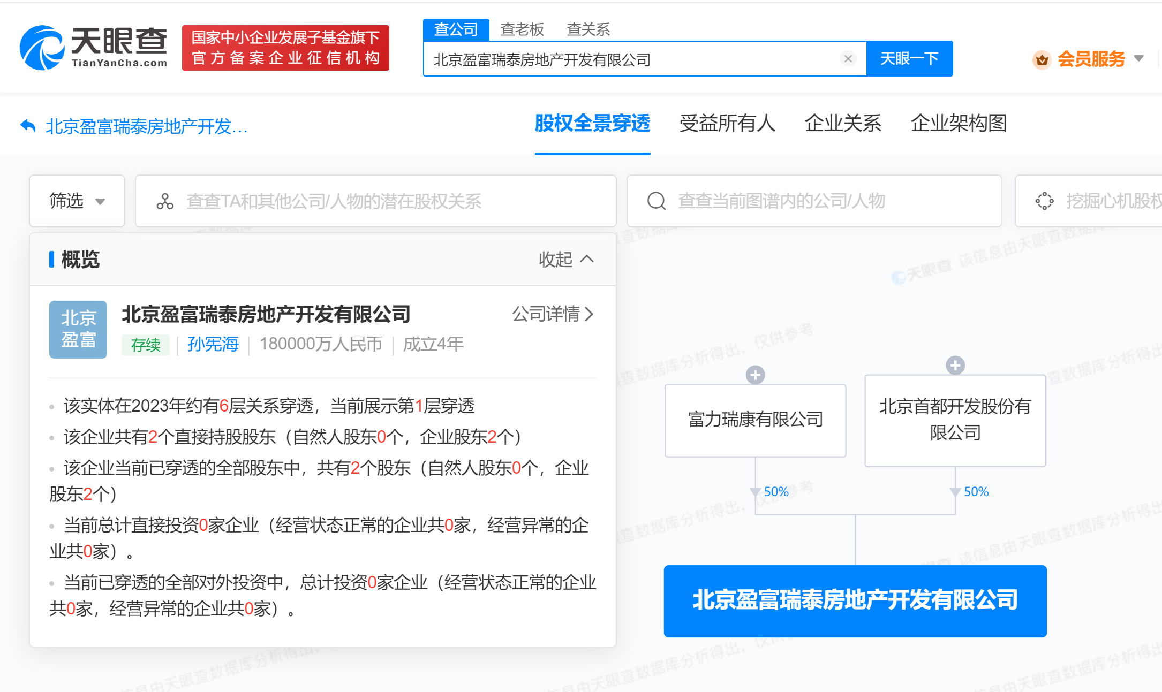Expand plus icon above 北京首都开发股份有限公司
This screenshot has height=692, width=1162.
click(x=955, y=366)
